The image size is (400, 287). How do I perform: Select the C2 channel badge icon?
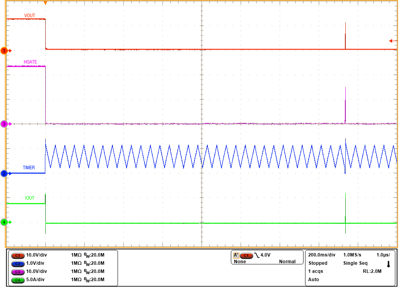pos(19,264)
